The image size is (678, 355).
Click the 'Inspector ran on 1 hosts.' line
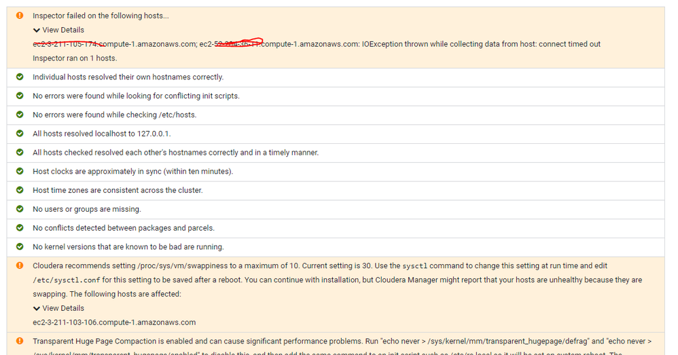[x=75, y=58]
